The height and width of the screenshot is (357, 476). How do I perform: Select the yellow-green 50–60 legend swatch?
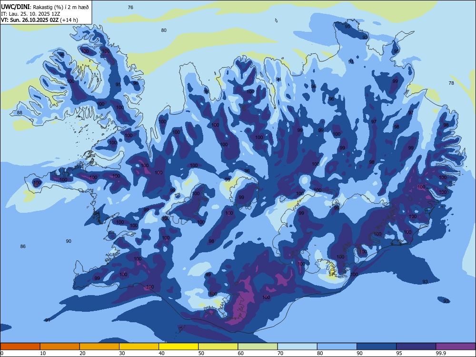(x=218, y=347)
